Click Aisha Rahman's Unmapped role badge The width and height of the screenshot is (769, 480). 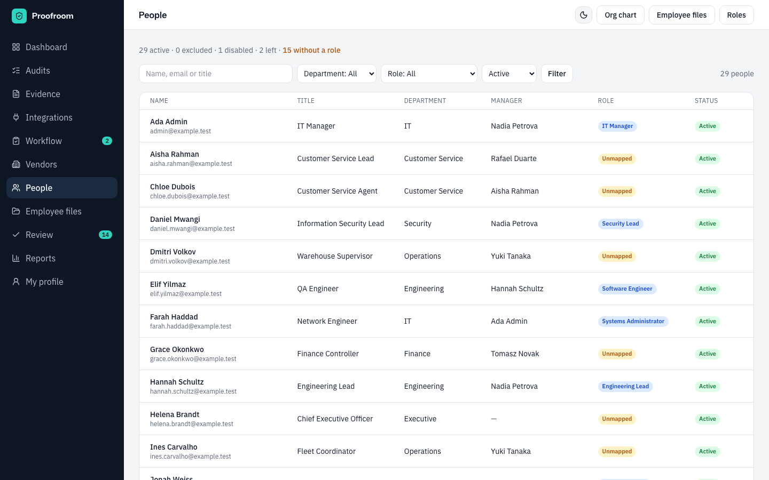(617, 158)
